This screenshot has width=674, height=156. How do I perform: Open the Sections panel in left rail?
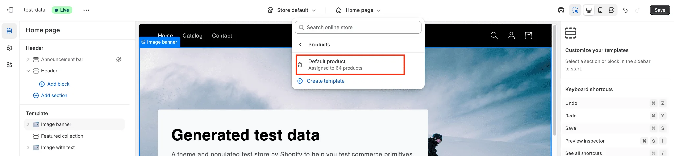tap(9, 31)
